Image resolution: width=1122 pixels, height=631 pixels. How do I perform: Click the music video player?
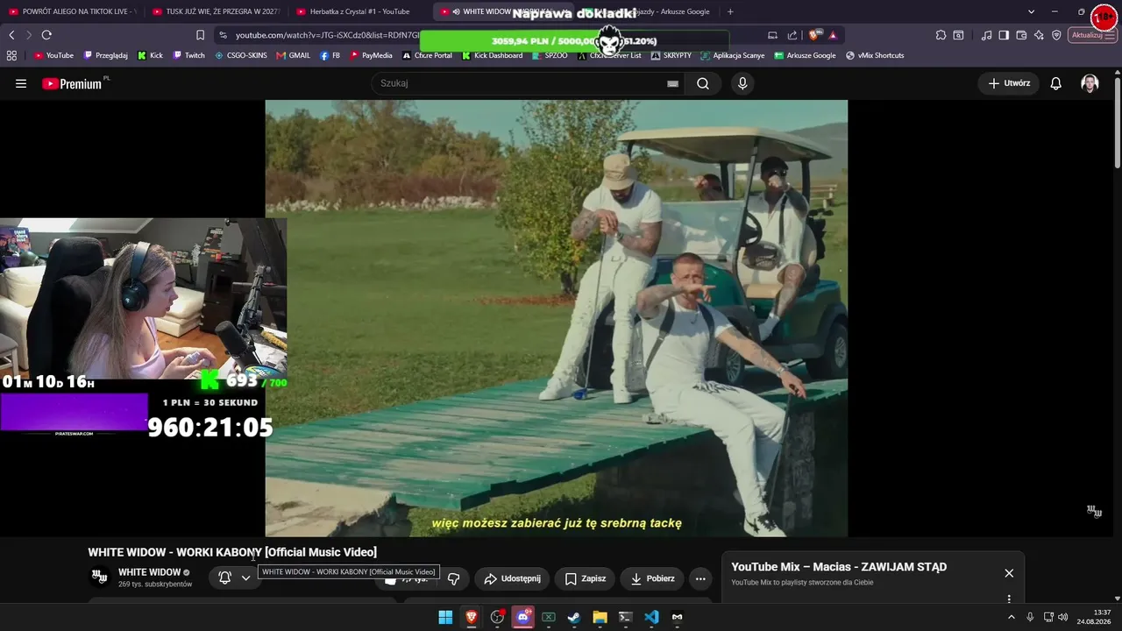557,318
